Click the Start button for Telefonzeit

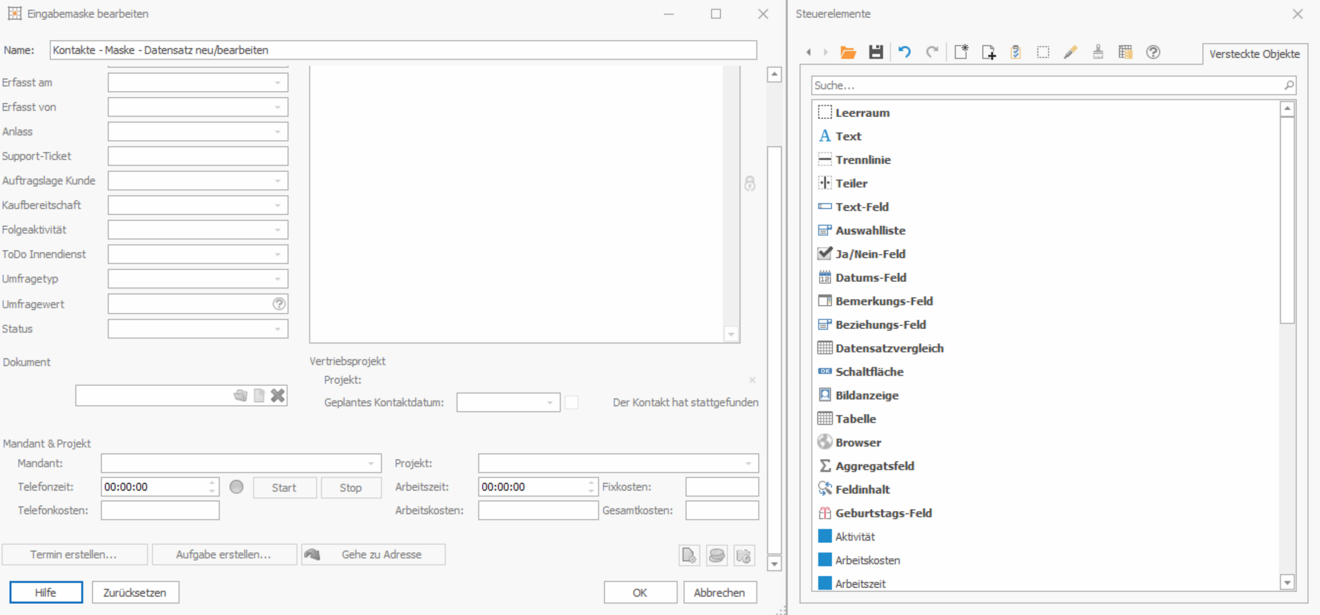pyautogui.click(x=284, y=487)
